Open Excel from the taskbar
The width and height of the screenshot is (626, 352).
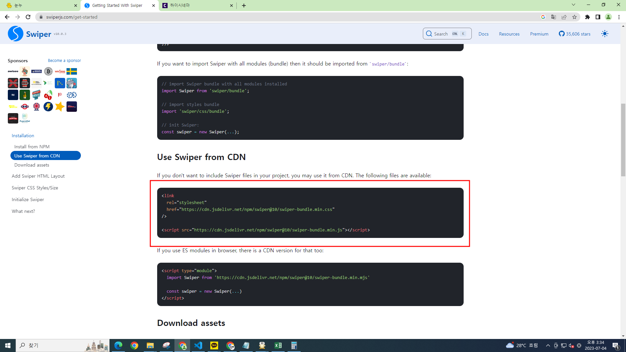click(278, 345)
